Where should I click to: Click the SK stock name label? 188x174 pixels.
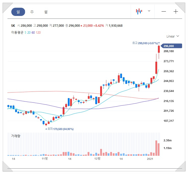[13, 25]
